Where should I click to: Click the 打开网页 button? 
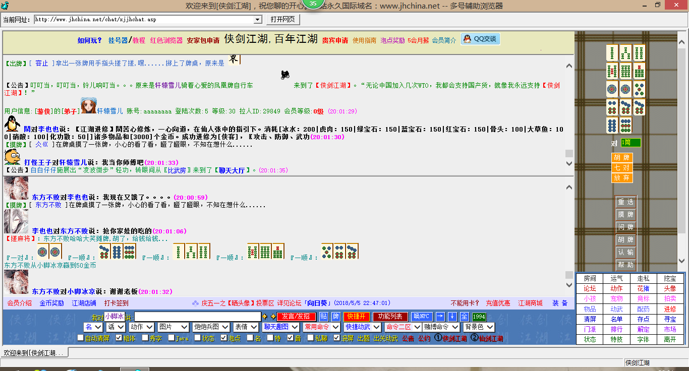pos(282,20)
